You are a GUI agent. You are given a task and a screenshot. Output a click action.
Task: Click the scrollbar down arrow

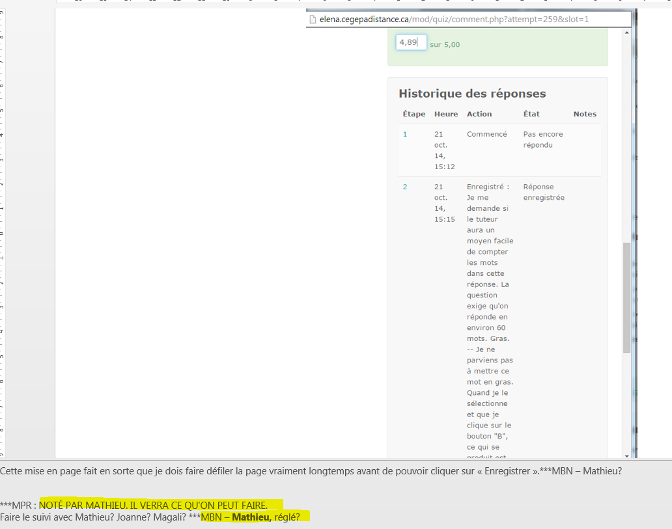(x=626, y=456)
